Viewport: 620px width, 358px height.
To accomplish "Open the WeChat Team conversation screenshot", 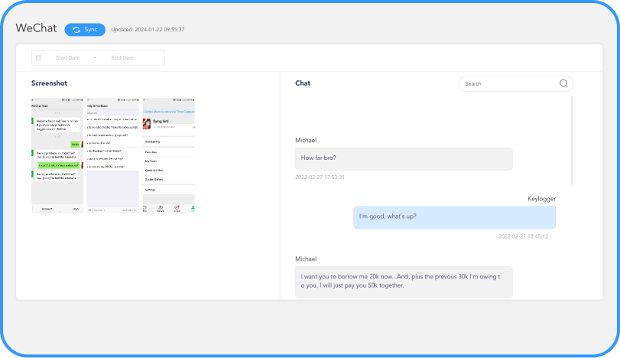I will pyautogui.click(x=57, y=155).
